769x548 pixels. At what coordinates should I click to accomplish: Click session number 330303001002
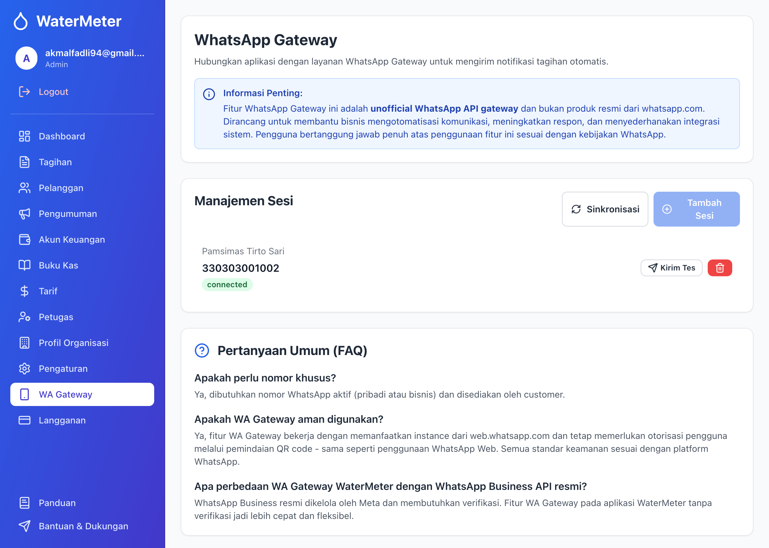tap(241, 268)
